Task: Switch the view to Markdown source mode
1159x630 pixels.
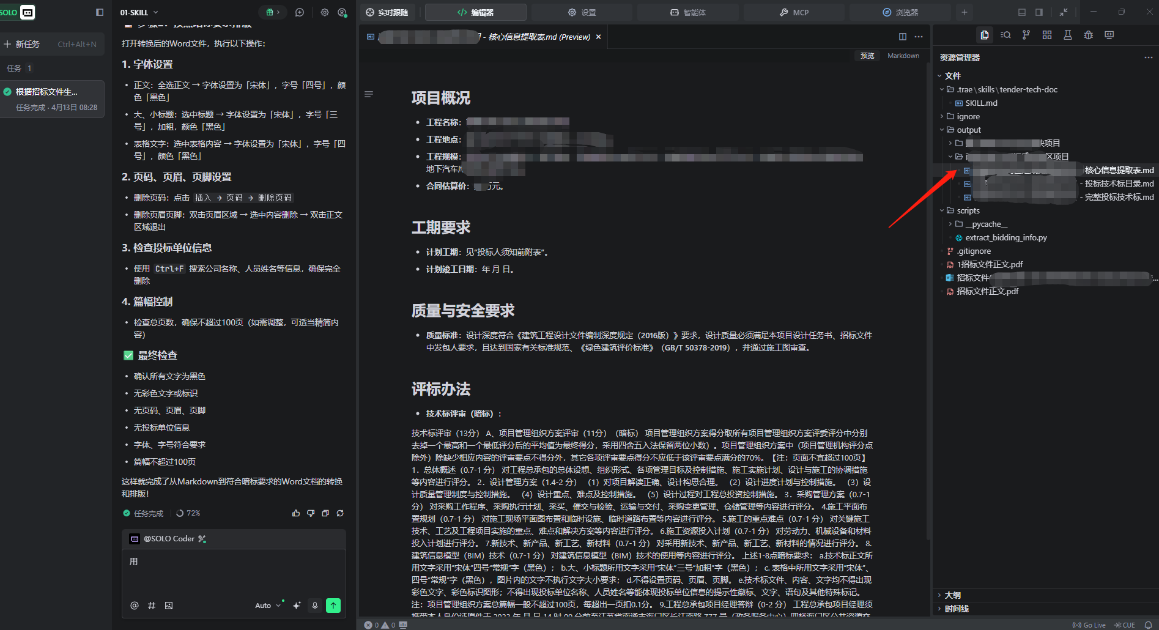Action: pos(903,56)
